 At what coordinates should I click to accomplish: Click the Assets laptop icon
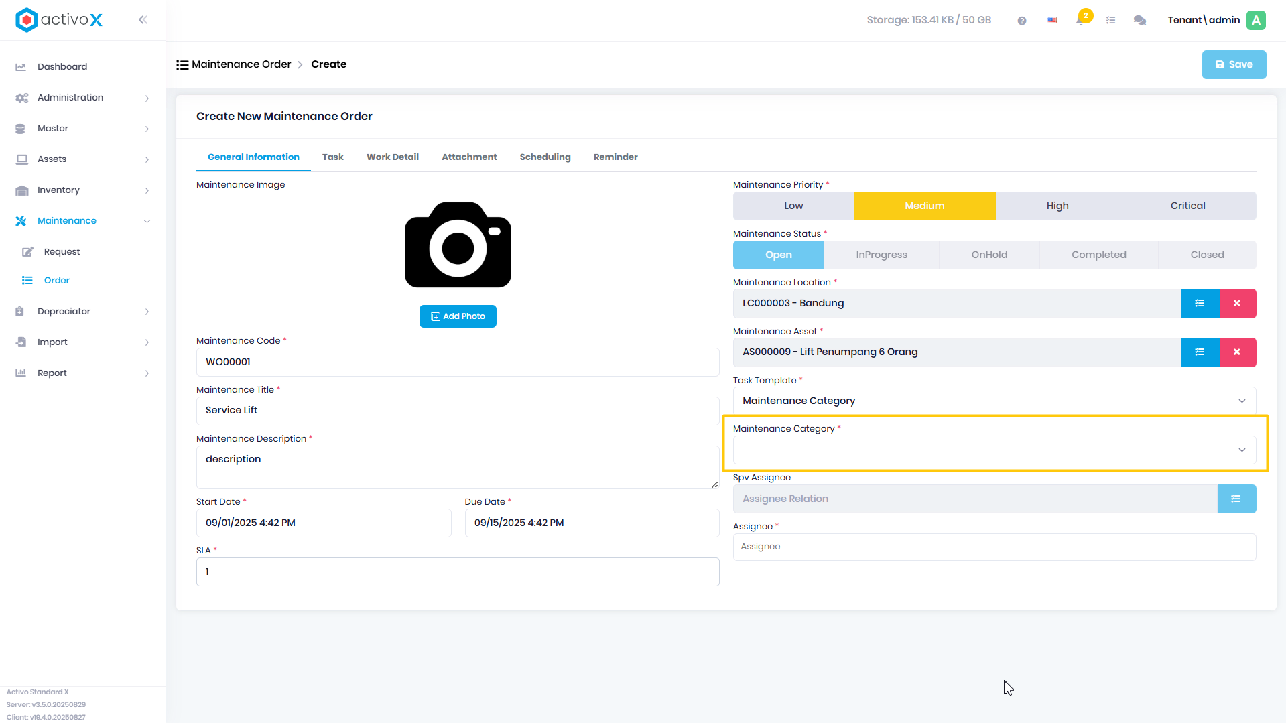[x=21, y=159]
